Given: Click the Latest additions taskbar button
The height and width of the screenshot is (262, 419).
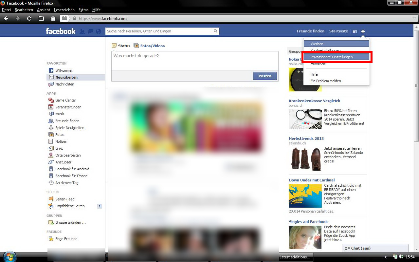Looking at the screenshot, I should click(295, 257).
